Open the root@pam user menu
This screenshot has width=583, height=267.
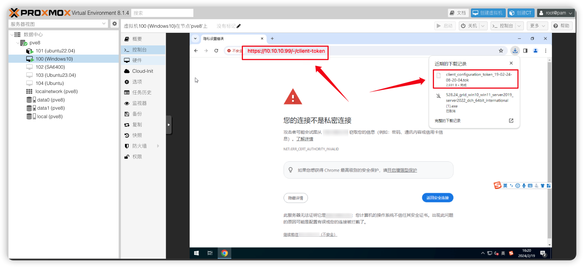(x=556, y=13)
